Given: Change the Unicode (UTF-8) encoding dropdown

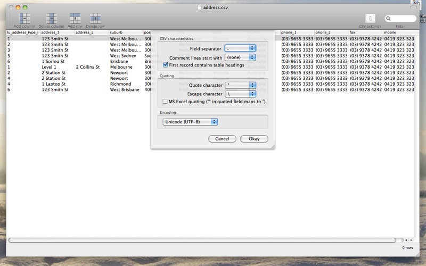Looking at the screenshot, I should (191, 122).
